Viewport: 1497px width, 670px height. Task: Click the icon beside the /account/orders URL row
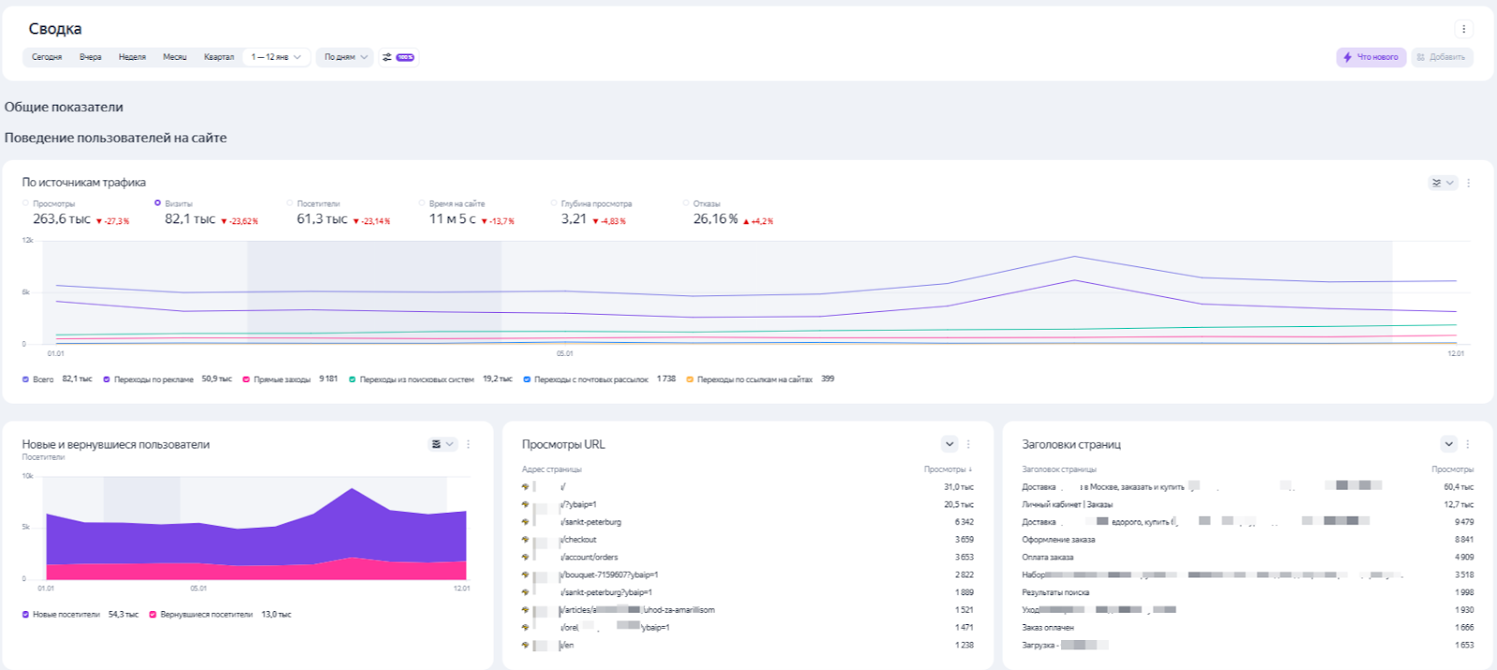525,558
